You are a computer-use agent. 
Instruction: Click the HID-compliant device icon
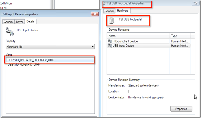tap(110, 41)
